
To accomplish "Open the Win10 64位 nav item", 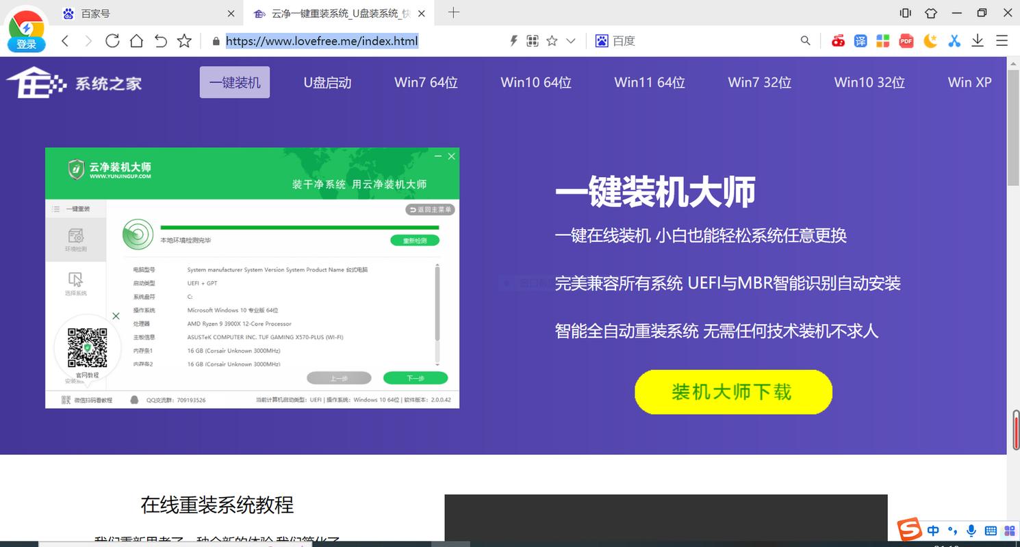I will [536, 82].
